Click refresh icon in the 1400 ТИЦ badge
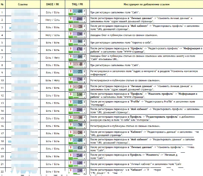 [85, 163]
